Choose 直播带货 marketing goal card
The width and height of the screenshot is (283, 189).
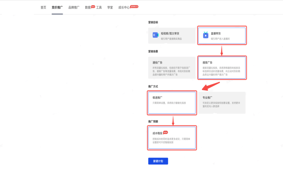(x=222, y=36)
